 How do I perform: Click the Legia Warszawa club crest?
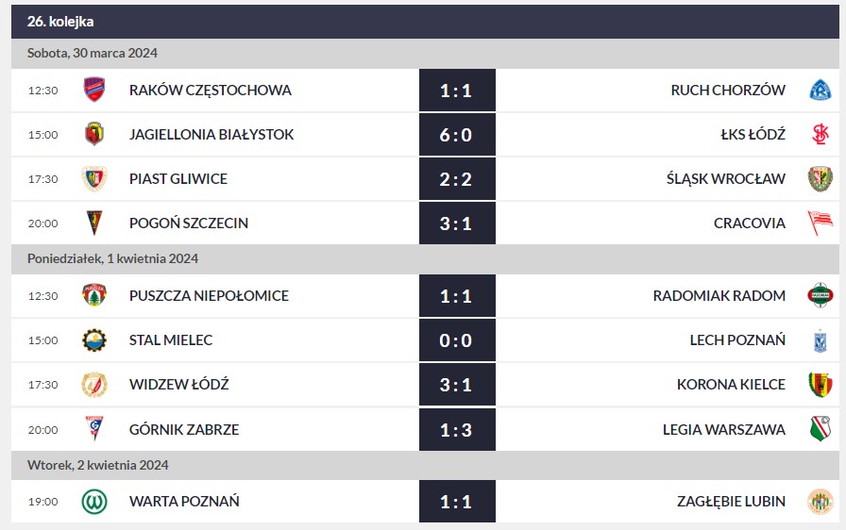[820, 430]
